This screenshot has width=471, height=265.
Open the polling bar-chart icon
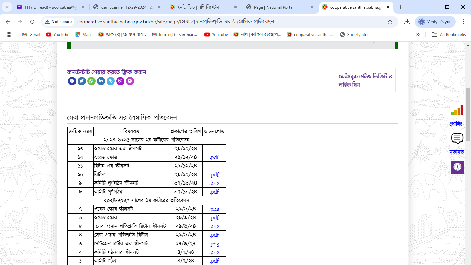click(x=457, y=110)
